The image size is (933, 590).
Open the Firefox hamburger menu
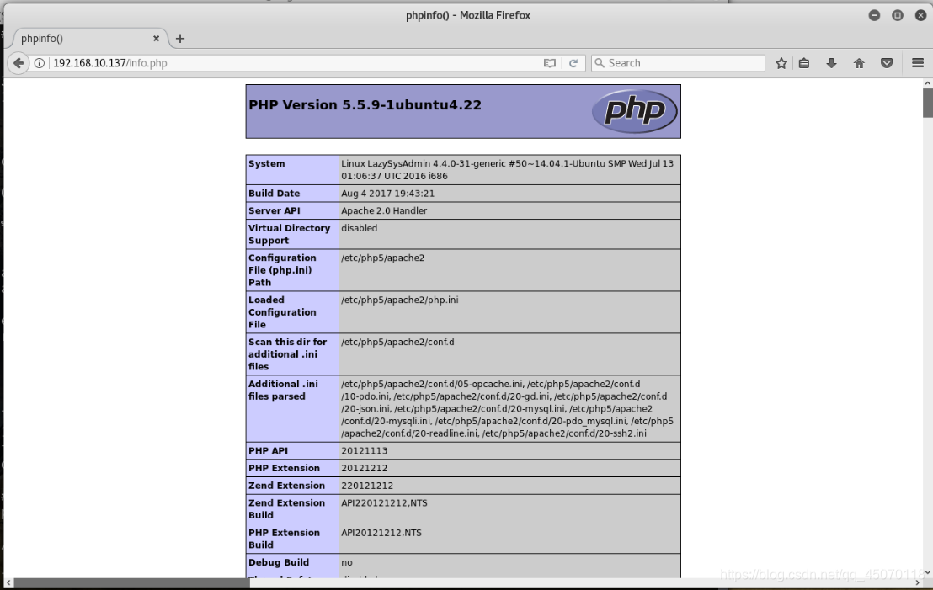click(918, 63)
